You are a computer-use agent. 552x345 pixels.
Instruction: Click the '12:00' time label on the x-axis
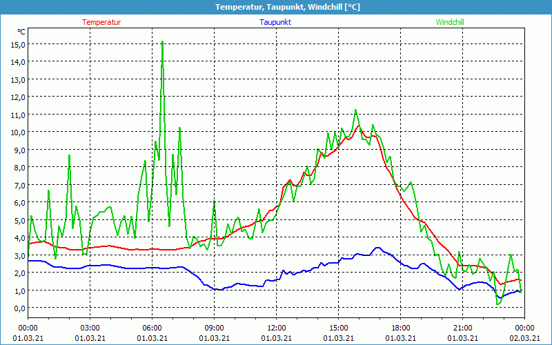tap(277, 328)
